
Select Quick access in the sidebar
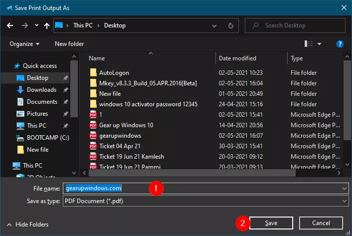(x=40, y=66)
